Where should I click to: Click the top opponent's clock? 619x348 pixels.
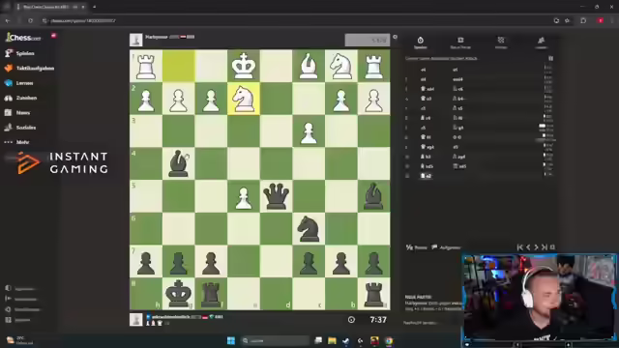coord(368,41)
